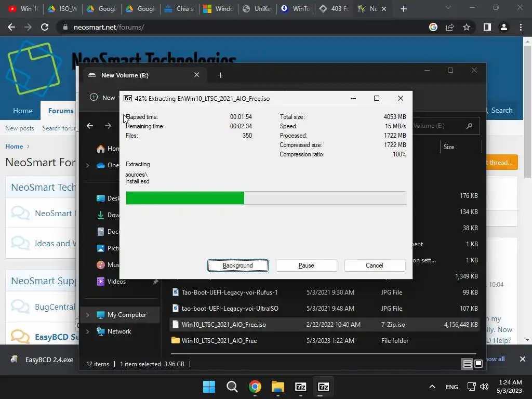Open taskbar Search

click(232, 387)
